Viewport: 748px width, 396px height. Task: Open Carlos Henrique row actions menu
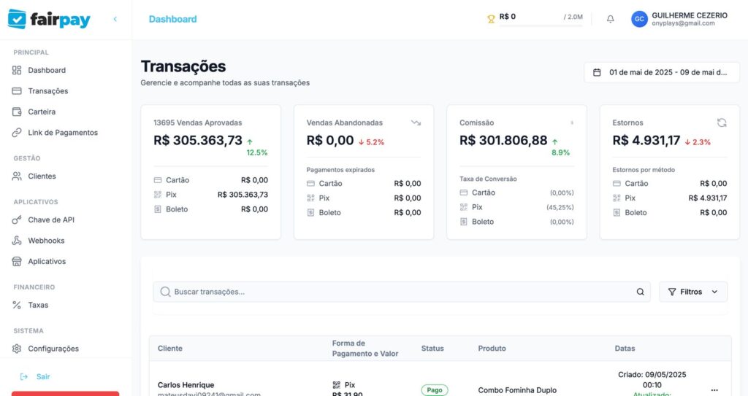click(714, 390)
